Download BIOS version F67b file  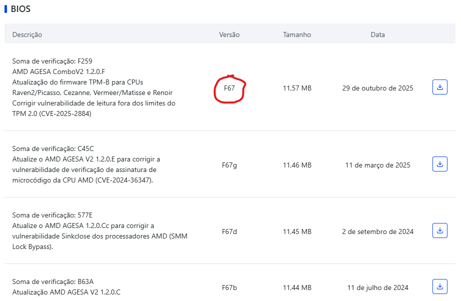tap(440, 286)
